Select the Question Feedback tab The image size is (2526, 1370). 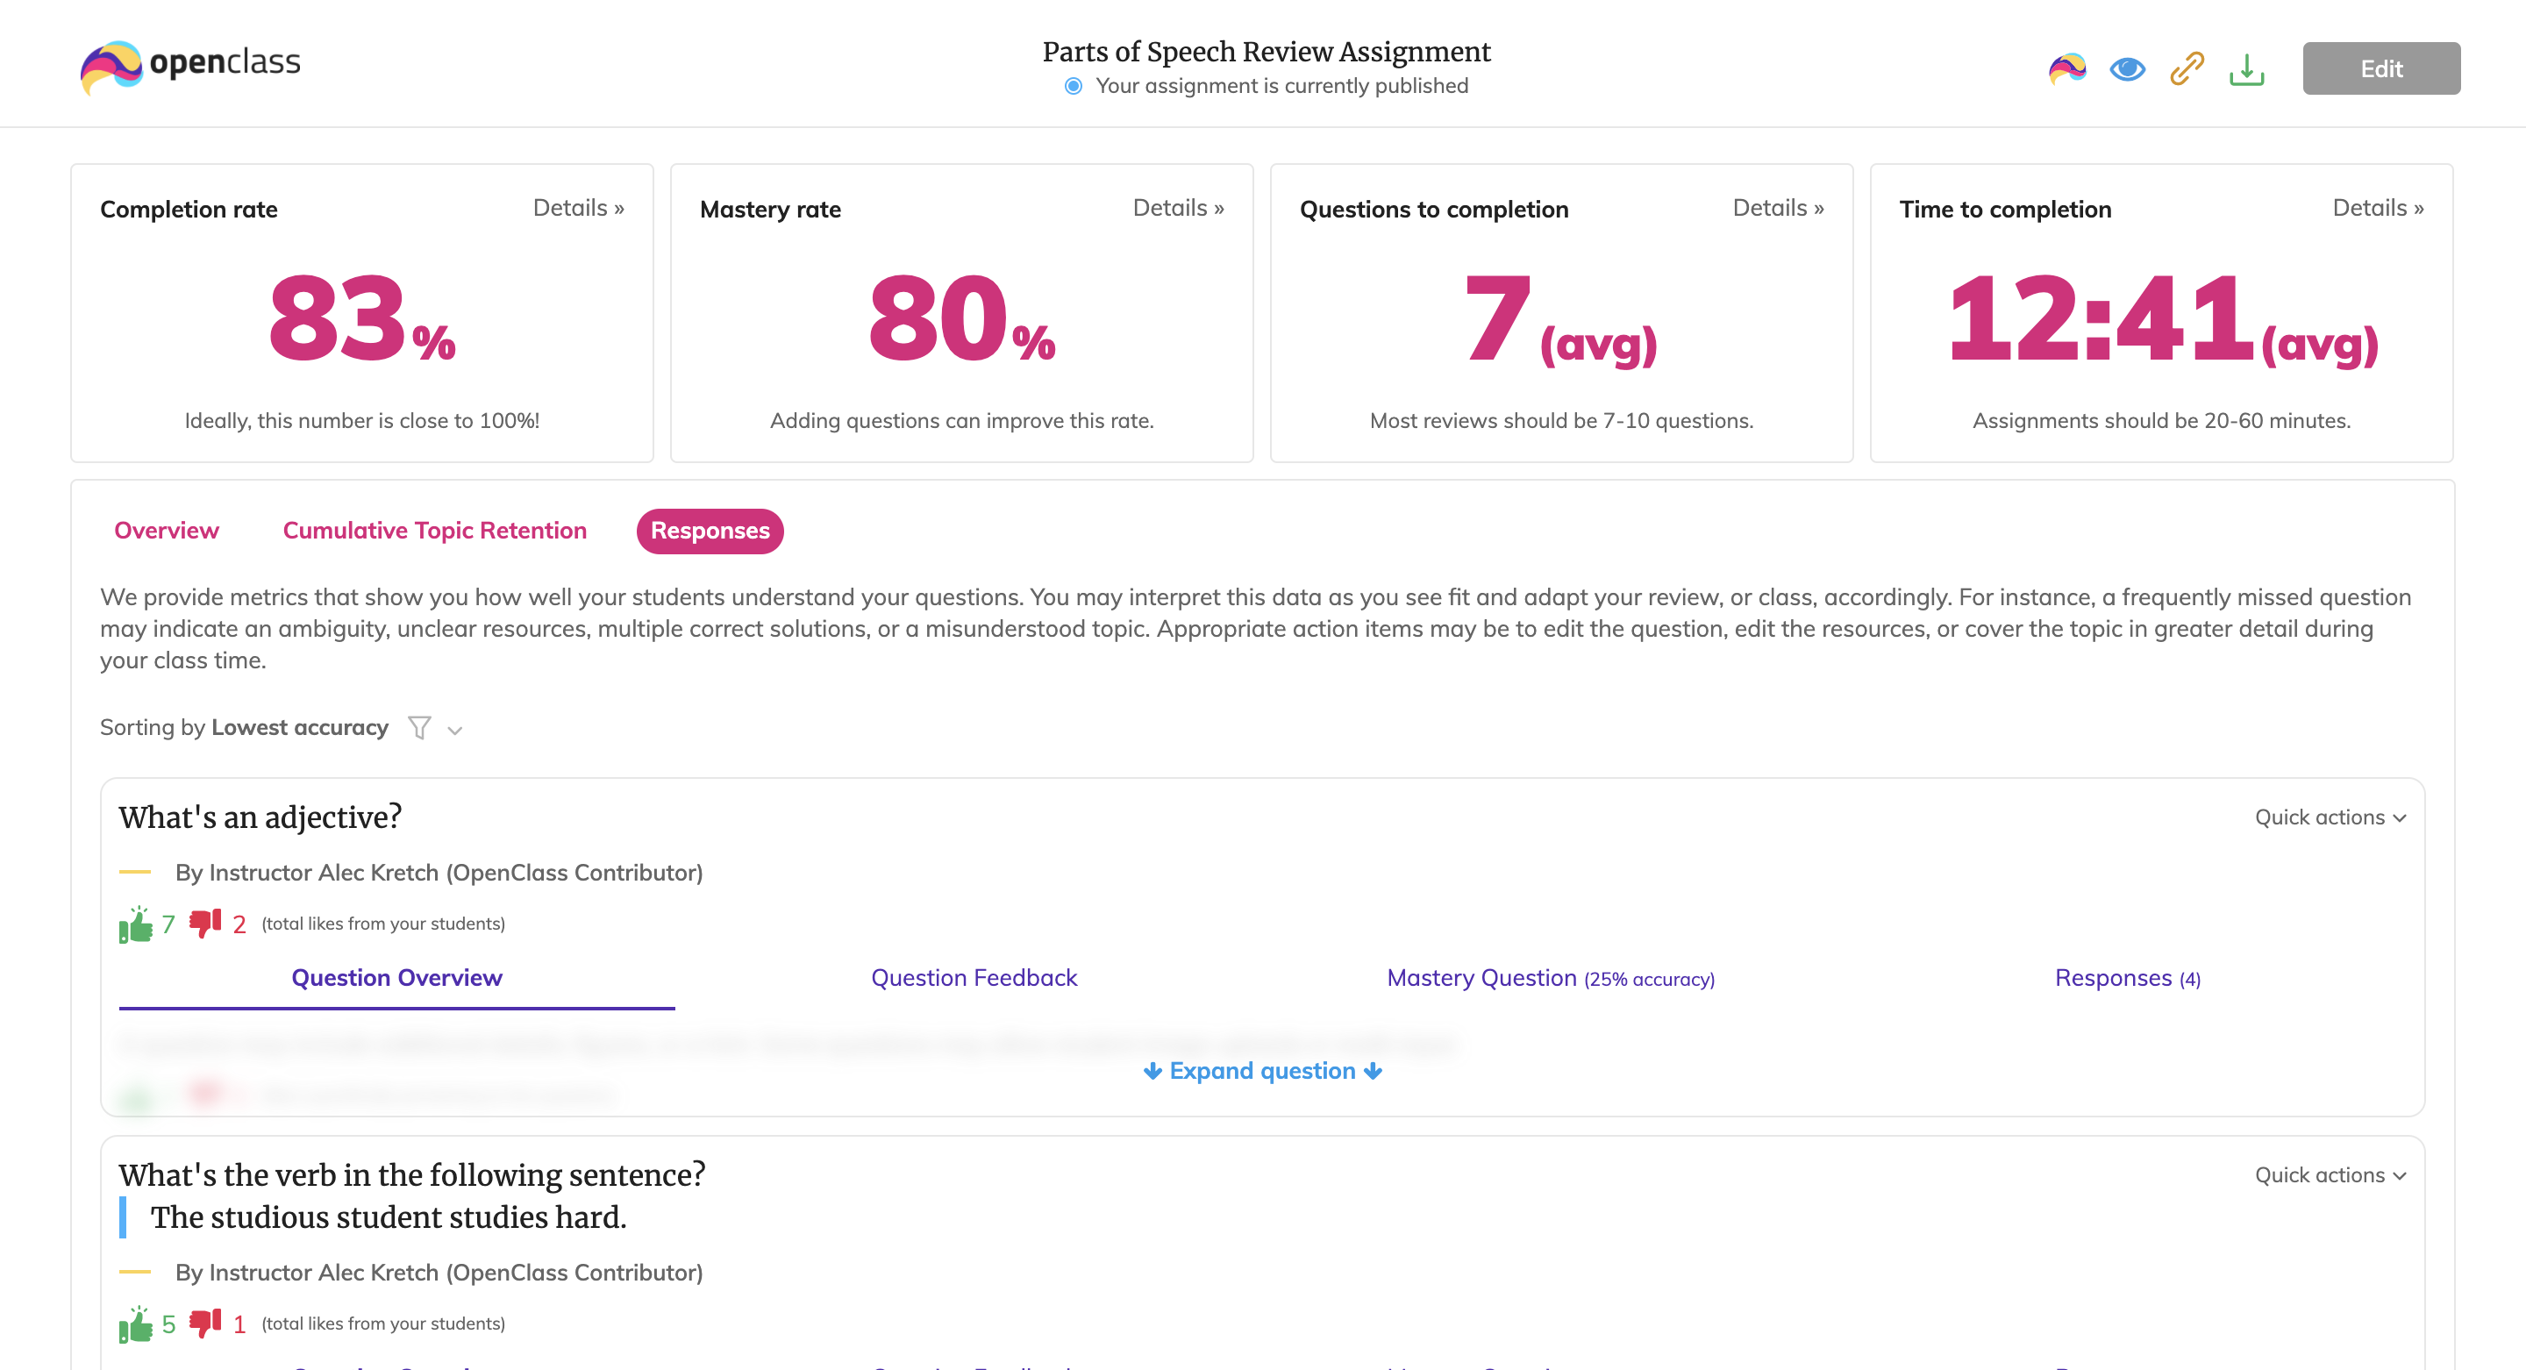coord(974,978)
